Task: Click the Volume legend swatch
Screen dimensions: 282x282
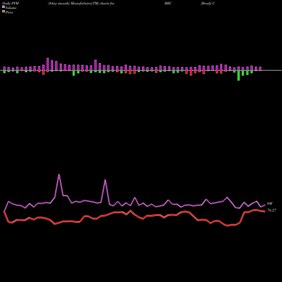Action: coord(3,7)
